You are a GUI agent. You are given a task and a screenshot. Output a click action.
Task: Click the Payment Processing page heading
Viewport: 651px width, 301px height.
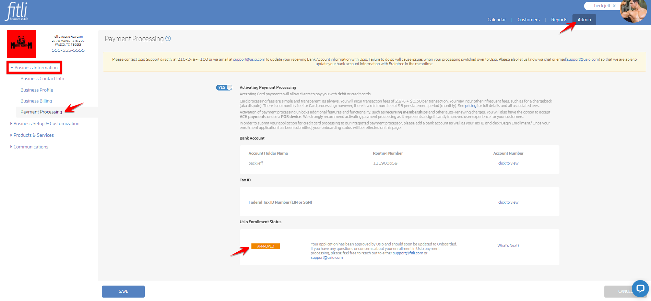134,39
